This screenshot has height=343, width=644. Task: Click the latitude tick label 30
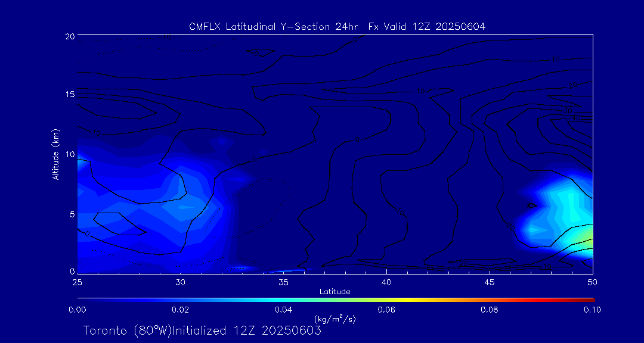pyautogui.click(x=180, y=282)
